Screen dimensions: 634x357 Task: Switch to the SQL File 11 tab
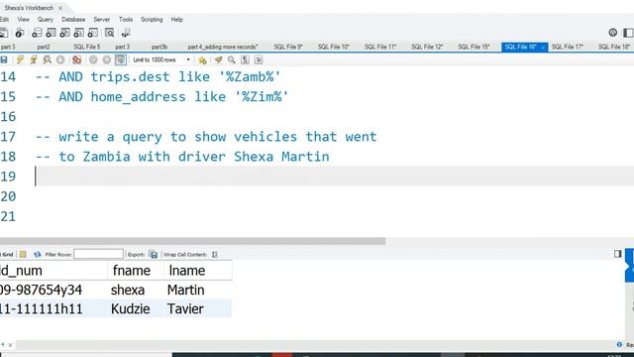[x=380, y=47]
